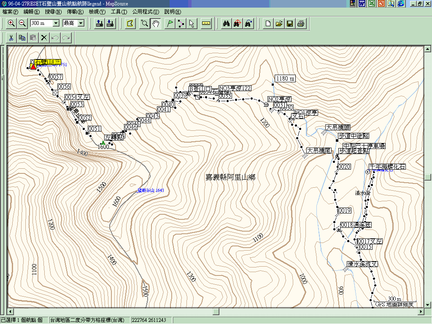Click the find recent places icon
The width and height of the screenshot is (432, 324).
(248, 24)
